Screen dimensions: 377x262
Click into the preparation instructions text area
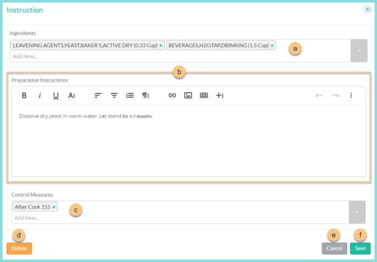(x=188, y=141)
